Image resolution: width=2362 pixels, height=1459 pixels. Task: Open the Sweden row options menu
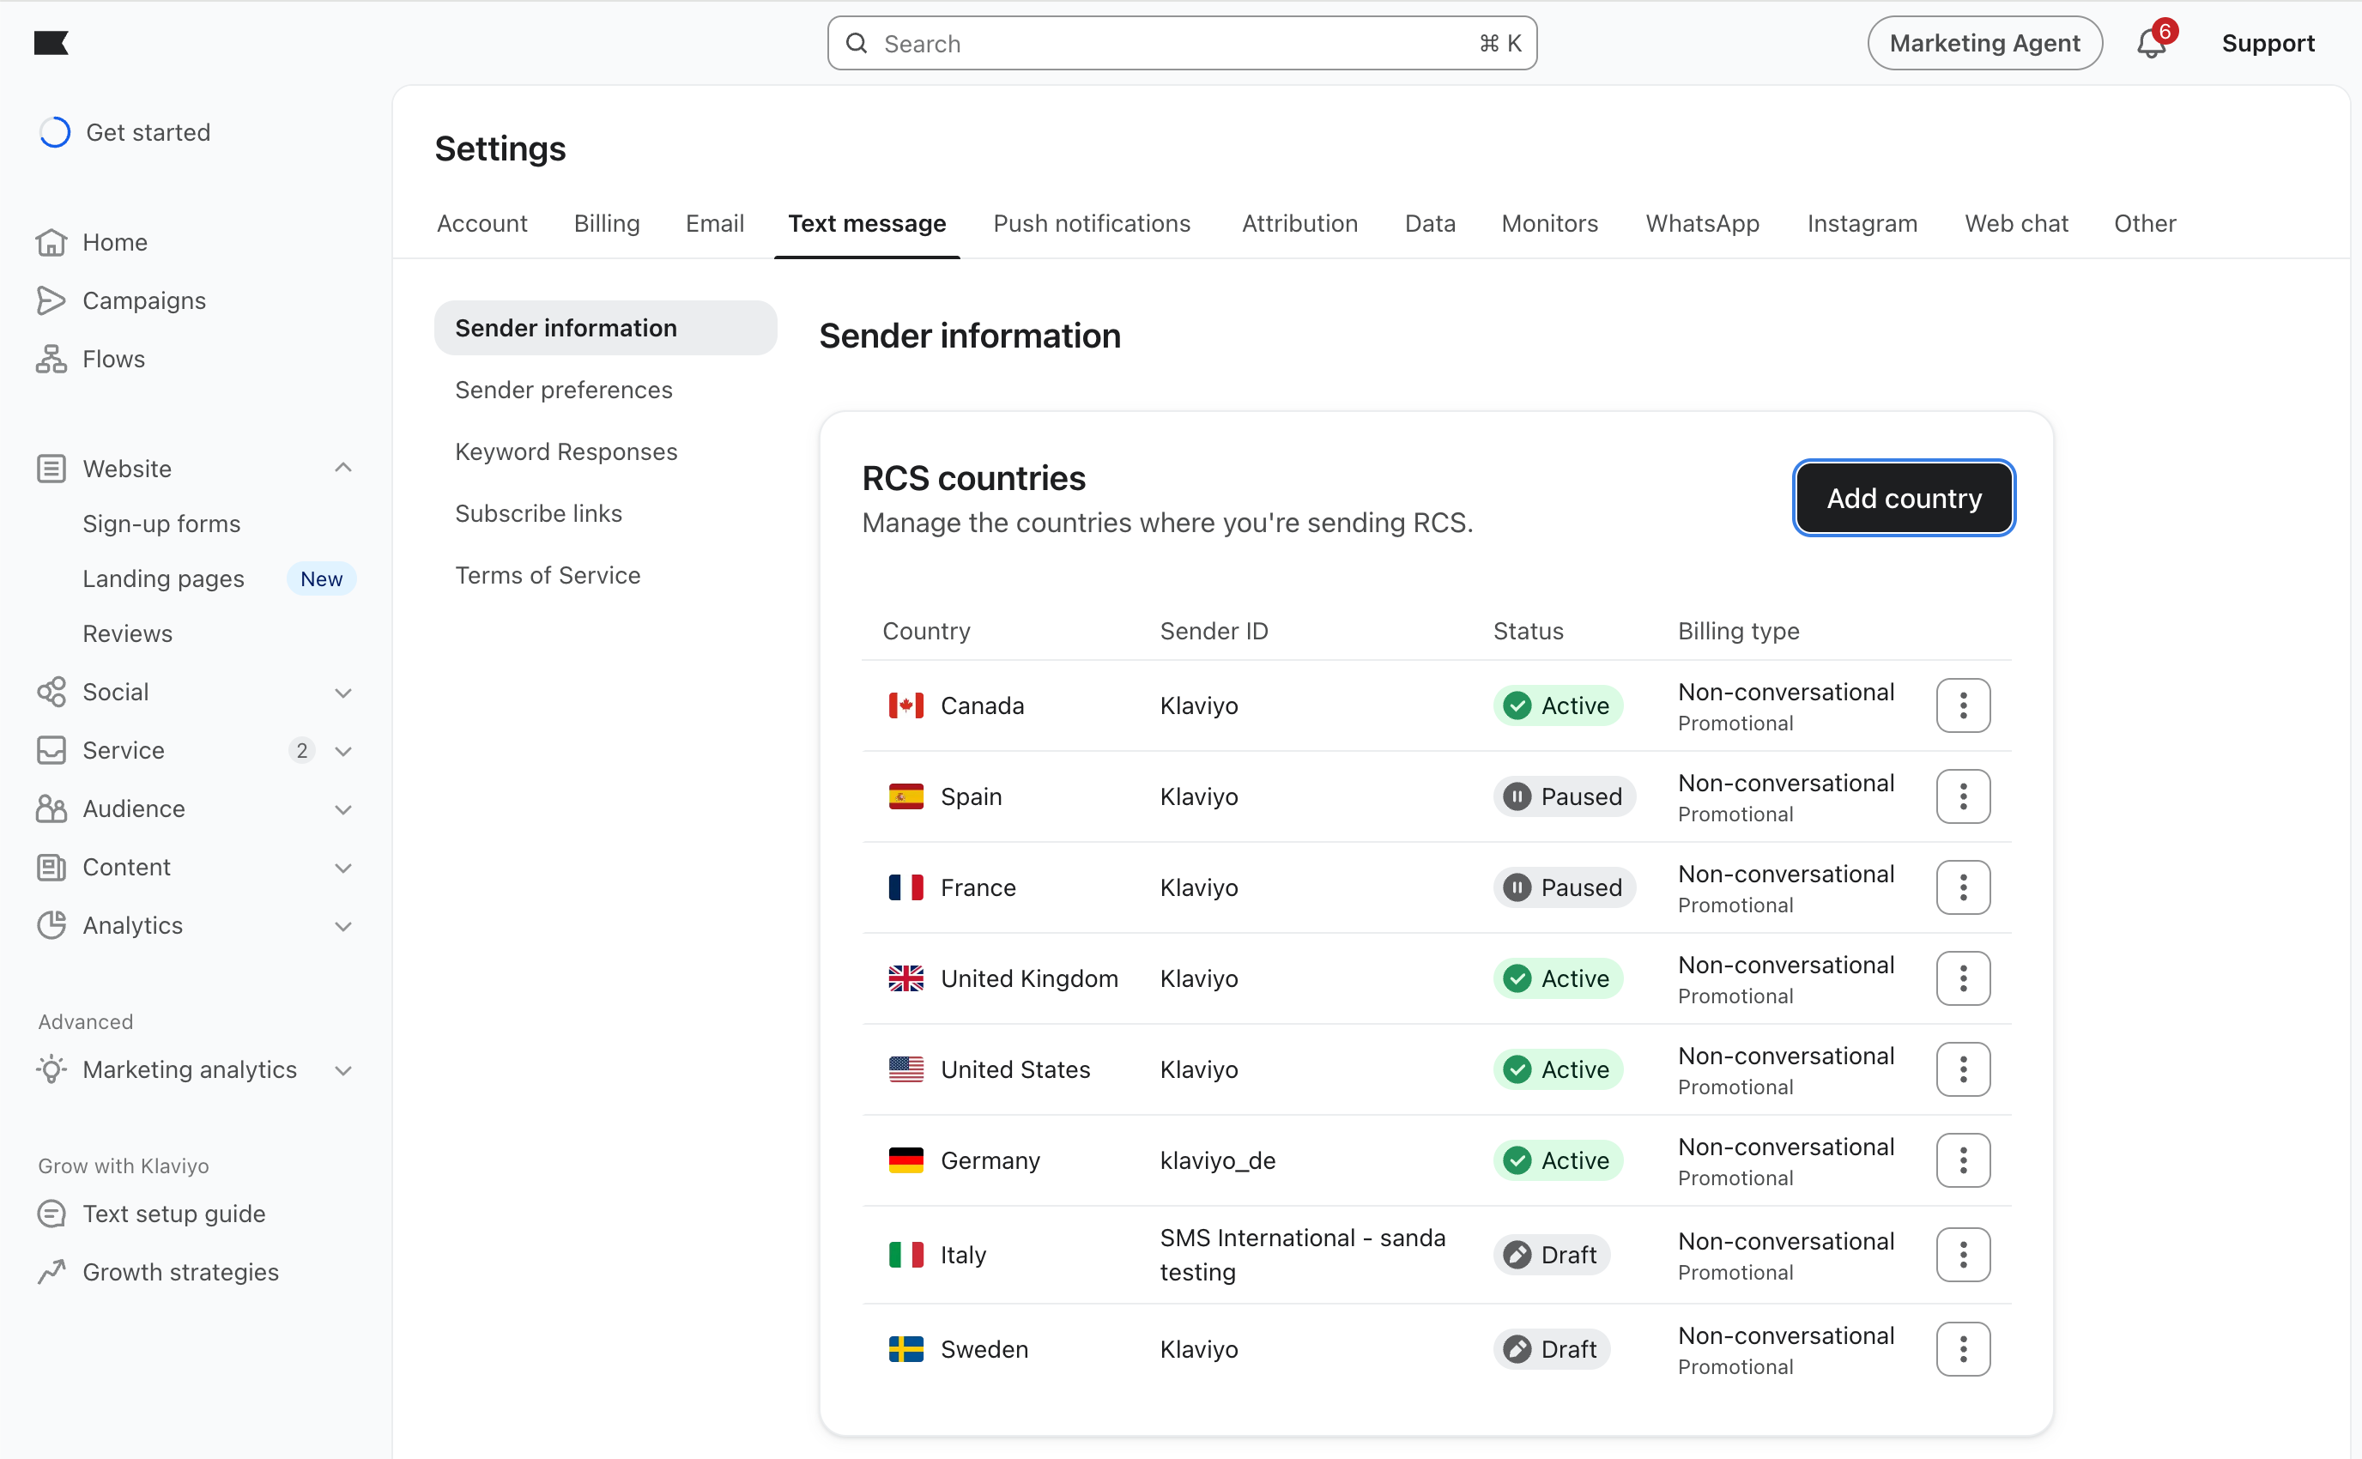[1963, 1349]
